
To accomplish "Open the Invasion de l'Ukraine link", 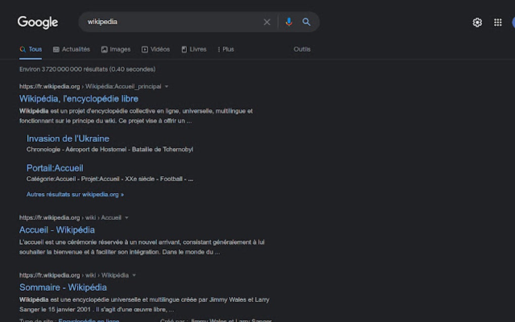I will click(x=68, y=138).
